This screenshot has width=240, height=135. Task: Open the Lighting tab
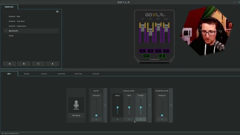coord(61,74)
